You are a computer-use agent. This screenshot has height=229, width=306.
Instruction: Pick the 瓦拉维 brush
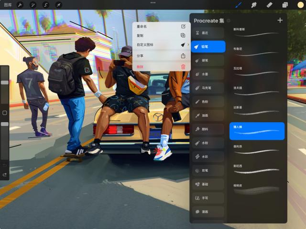tap(257, 72)
